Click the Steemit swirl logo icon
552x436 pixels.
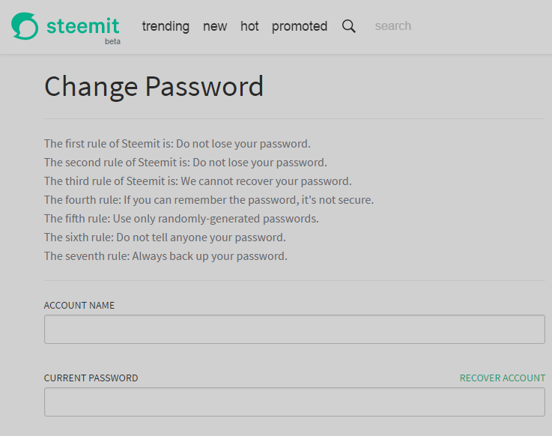(25, 26)
